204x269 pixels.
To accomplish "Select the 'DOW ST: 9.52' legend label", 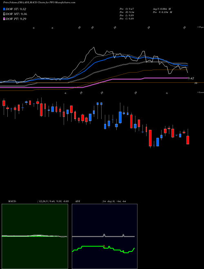I will click(16, 9).
